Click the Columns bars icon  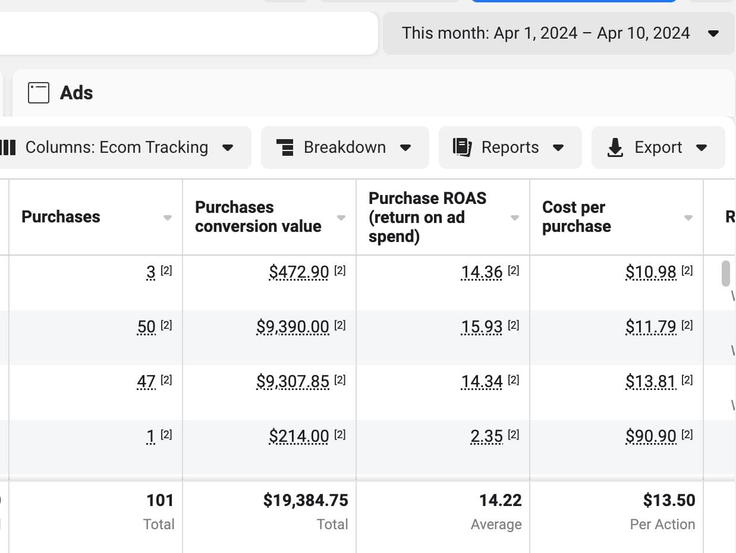(x=8, y=147)
